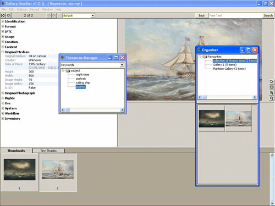Open the Record menu
This screenshot has width=275, height=206.
click(x=34, y=9)
